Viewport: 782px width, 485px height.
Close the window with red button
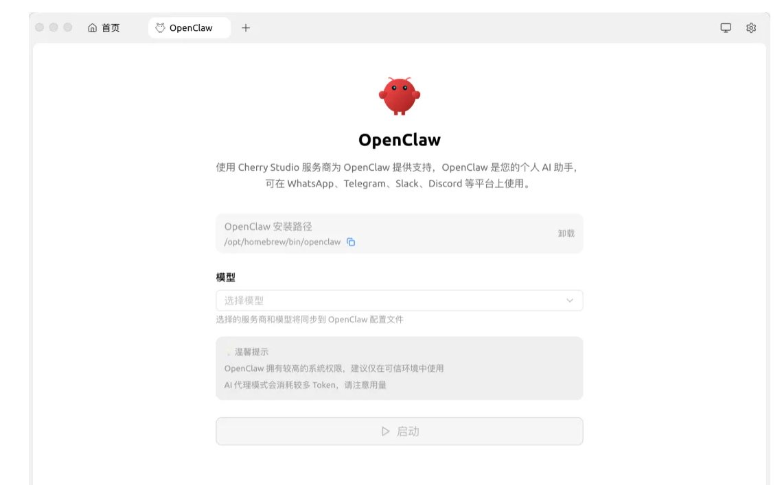39,27
